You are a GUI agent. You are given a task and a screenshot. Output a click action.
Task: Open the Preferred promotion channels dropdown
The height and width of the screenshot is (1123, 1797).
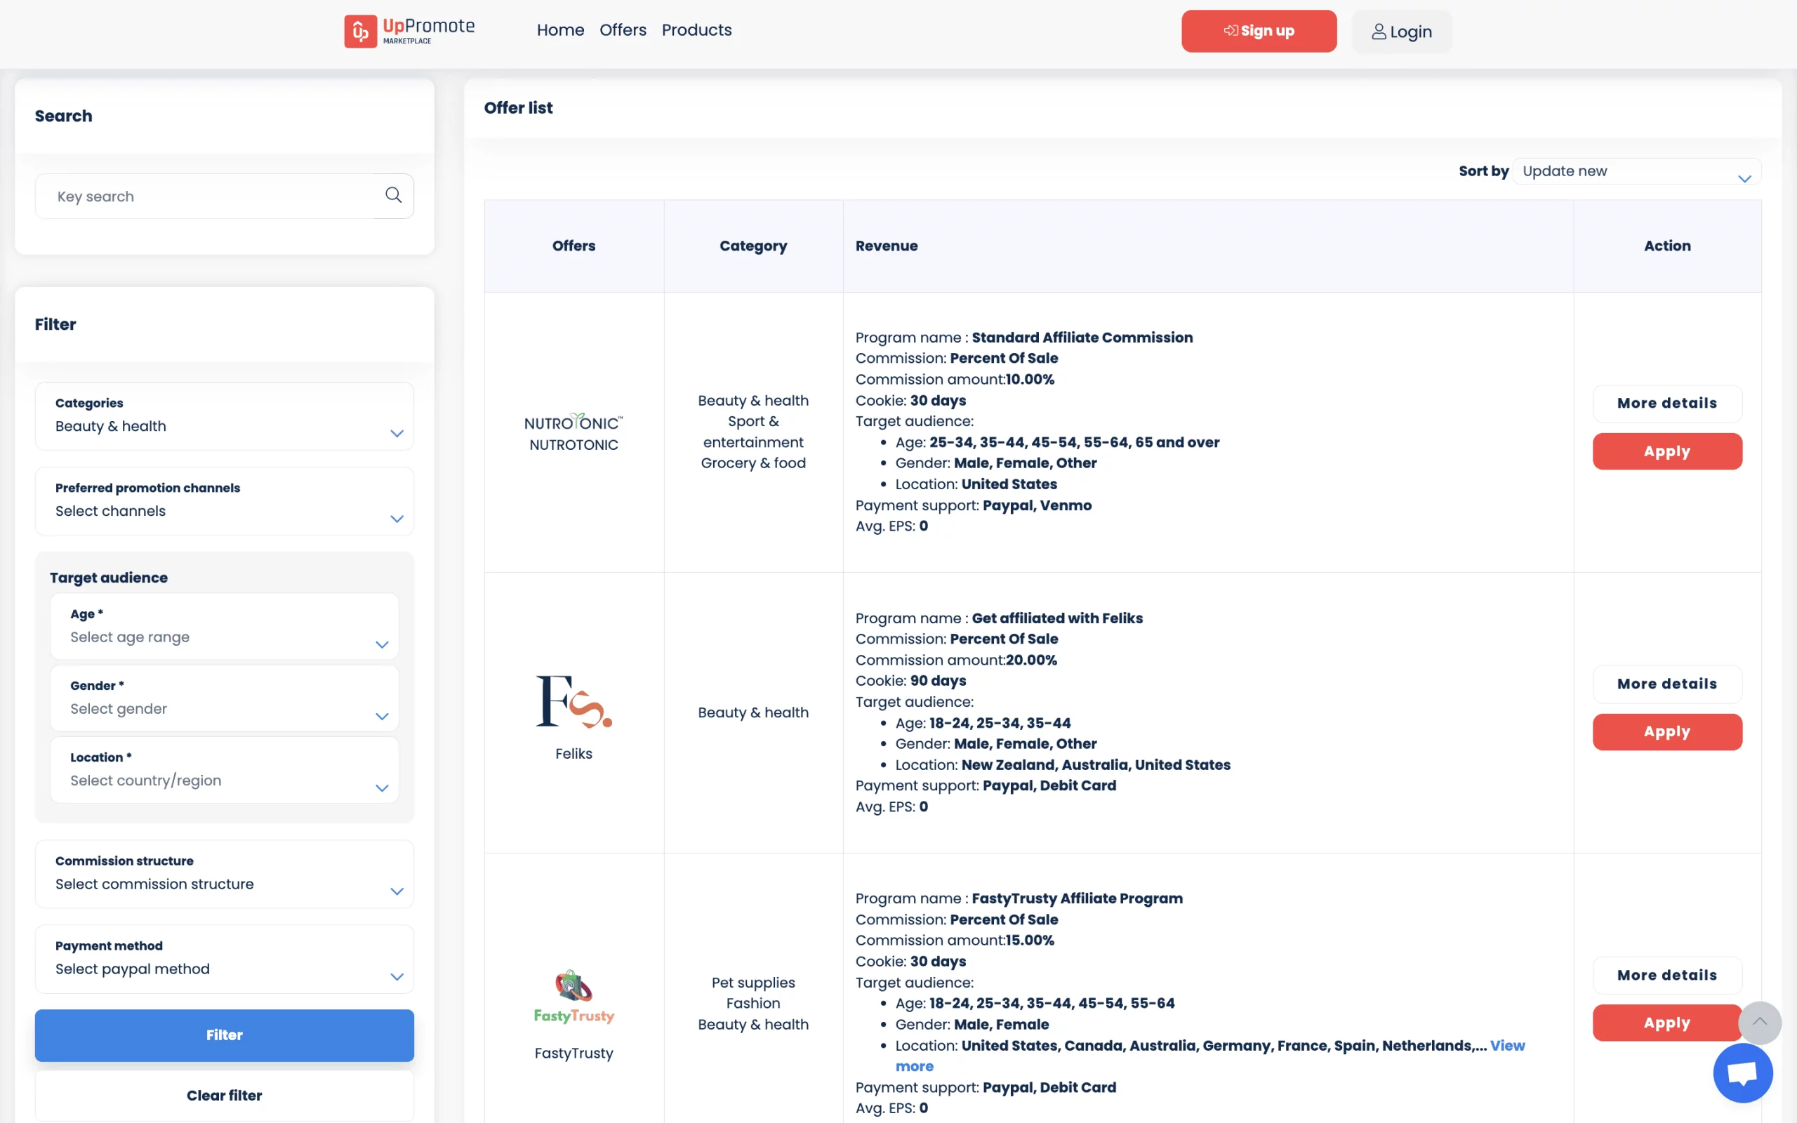224,500
